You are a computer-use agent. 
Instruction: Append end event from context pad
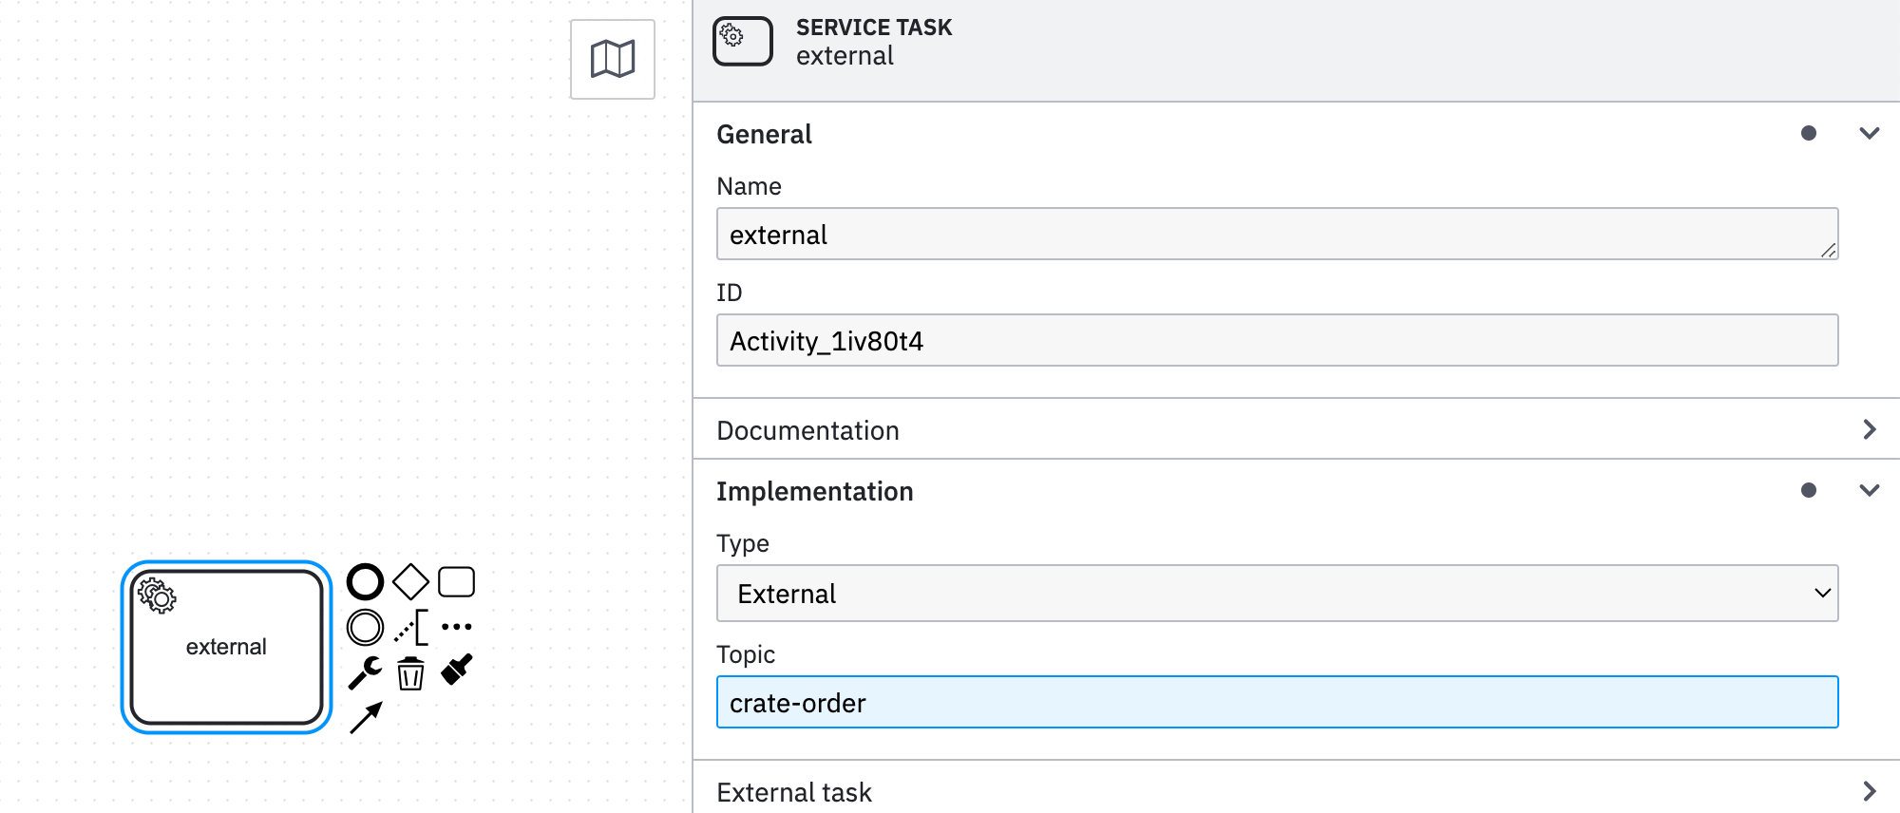pyautogui.click(x=365, y=581)
